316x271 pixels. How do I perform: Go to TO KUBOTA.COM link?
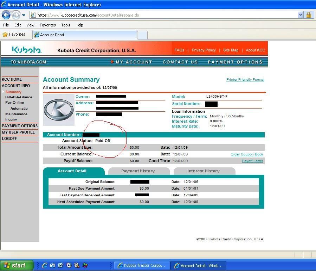(x=28, y=62)
